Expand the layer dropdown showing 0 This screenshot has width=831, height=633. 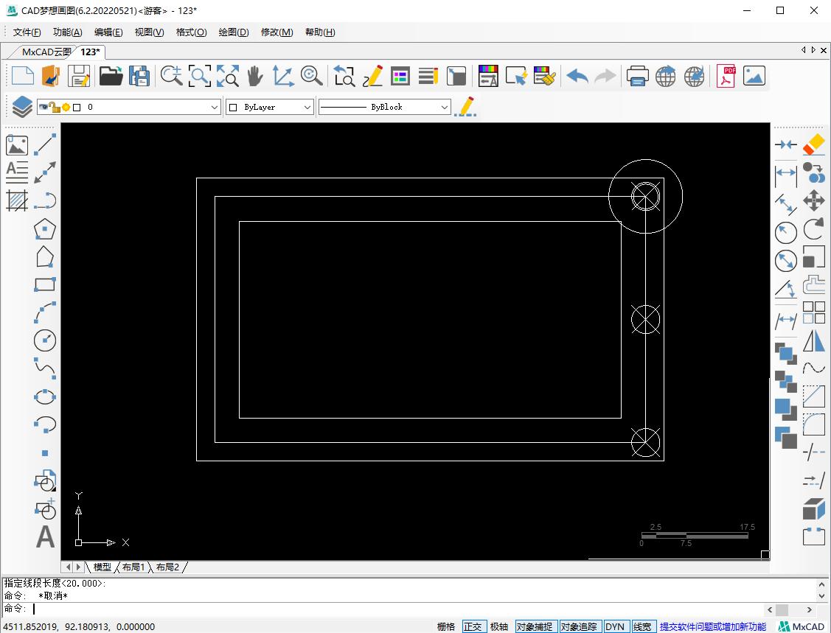215,108
